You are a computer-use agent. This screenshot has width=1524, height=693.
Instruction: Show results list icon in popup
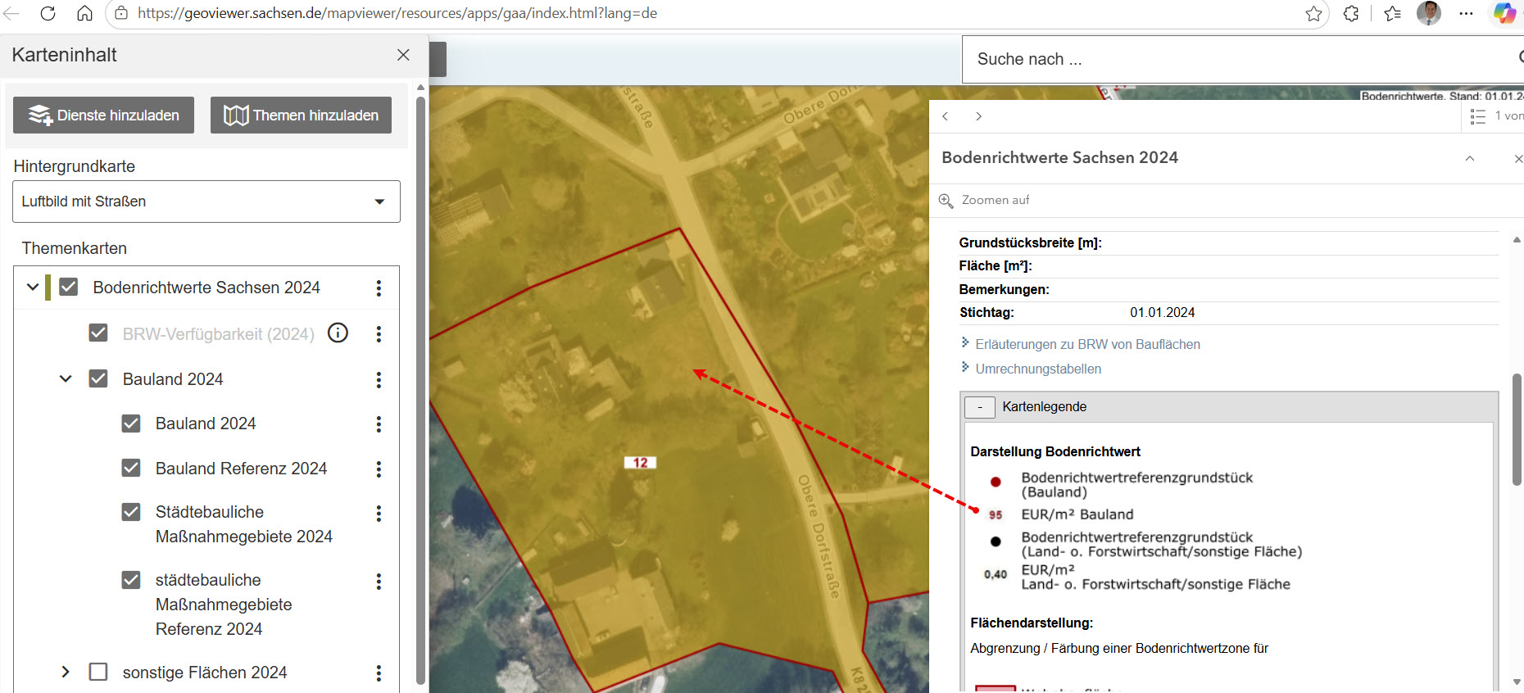(x=1478, y=116)
